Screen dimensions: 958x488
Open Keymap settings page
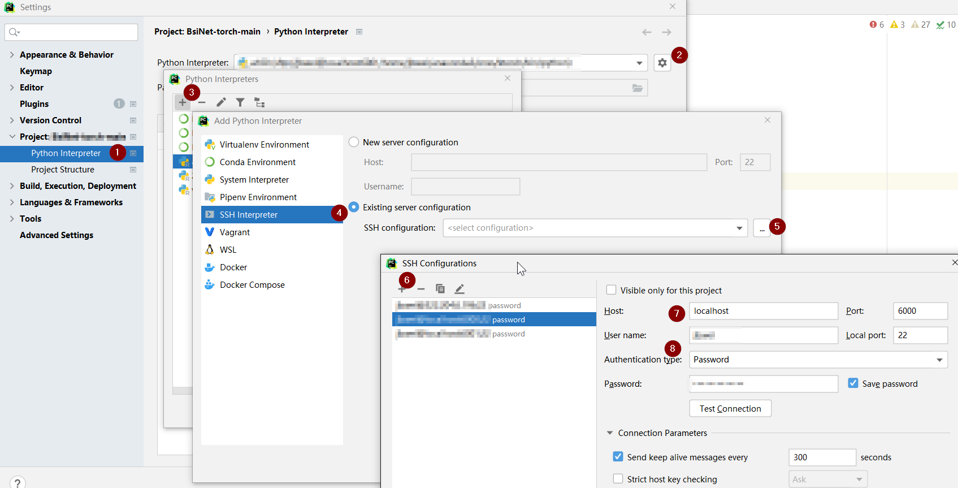(36, 71)
